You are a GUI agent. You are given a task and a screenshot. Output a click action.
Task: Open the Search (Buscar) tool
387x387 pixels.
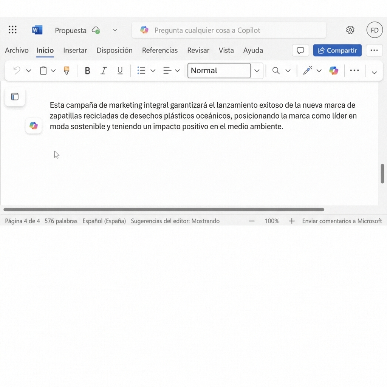[x=276, y=71]
